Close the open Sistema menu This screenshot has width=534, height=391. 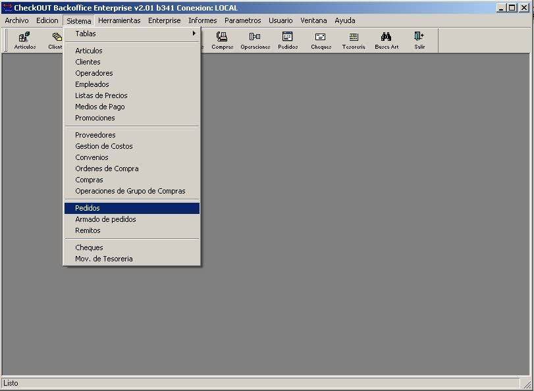(78, 21)
